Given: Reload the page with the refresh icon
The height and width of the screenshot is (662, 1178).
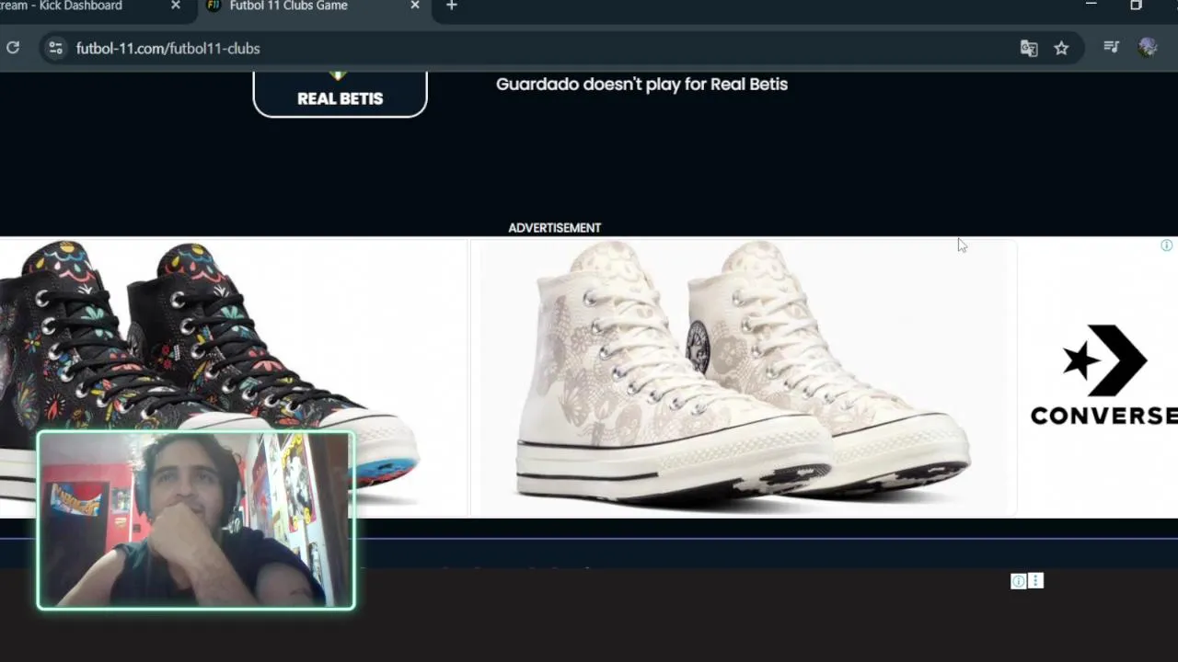Looking at the screenshot, I should point(13,48).
